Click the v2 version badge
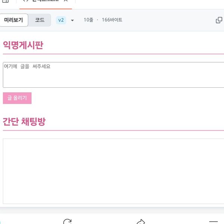The image size is (224, 224). click(x=61, y=20)
